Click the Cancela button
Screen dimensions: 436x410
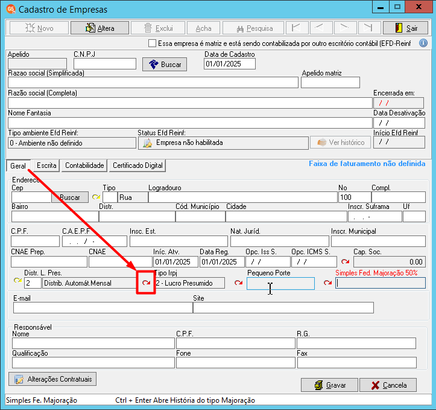[388, 385]
